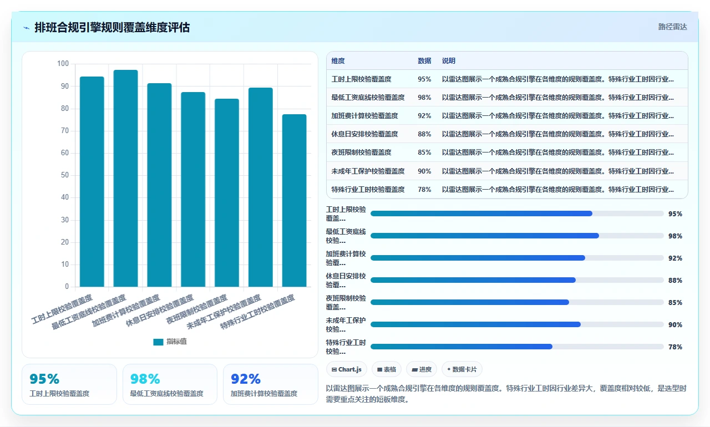
Task: Toggle the 指标值 legend color box
Action: pos(159,342)
